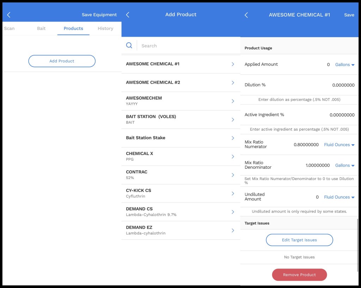Open Mix Ratio Denominator Gallons dropdown
This screenshot has height=288, width=361.
(344, 166)
